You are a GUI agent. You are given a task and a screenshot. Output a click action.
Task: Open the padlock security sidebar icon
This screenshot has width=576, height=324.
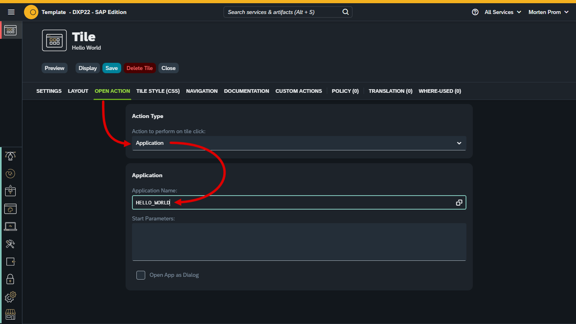click(x=10, y=279)
